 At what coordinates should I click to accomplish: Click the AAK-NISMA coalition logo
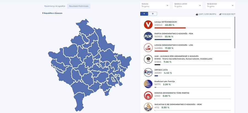pos(148,59)
